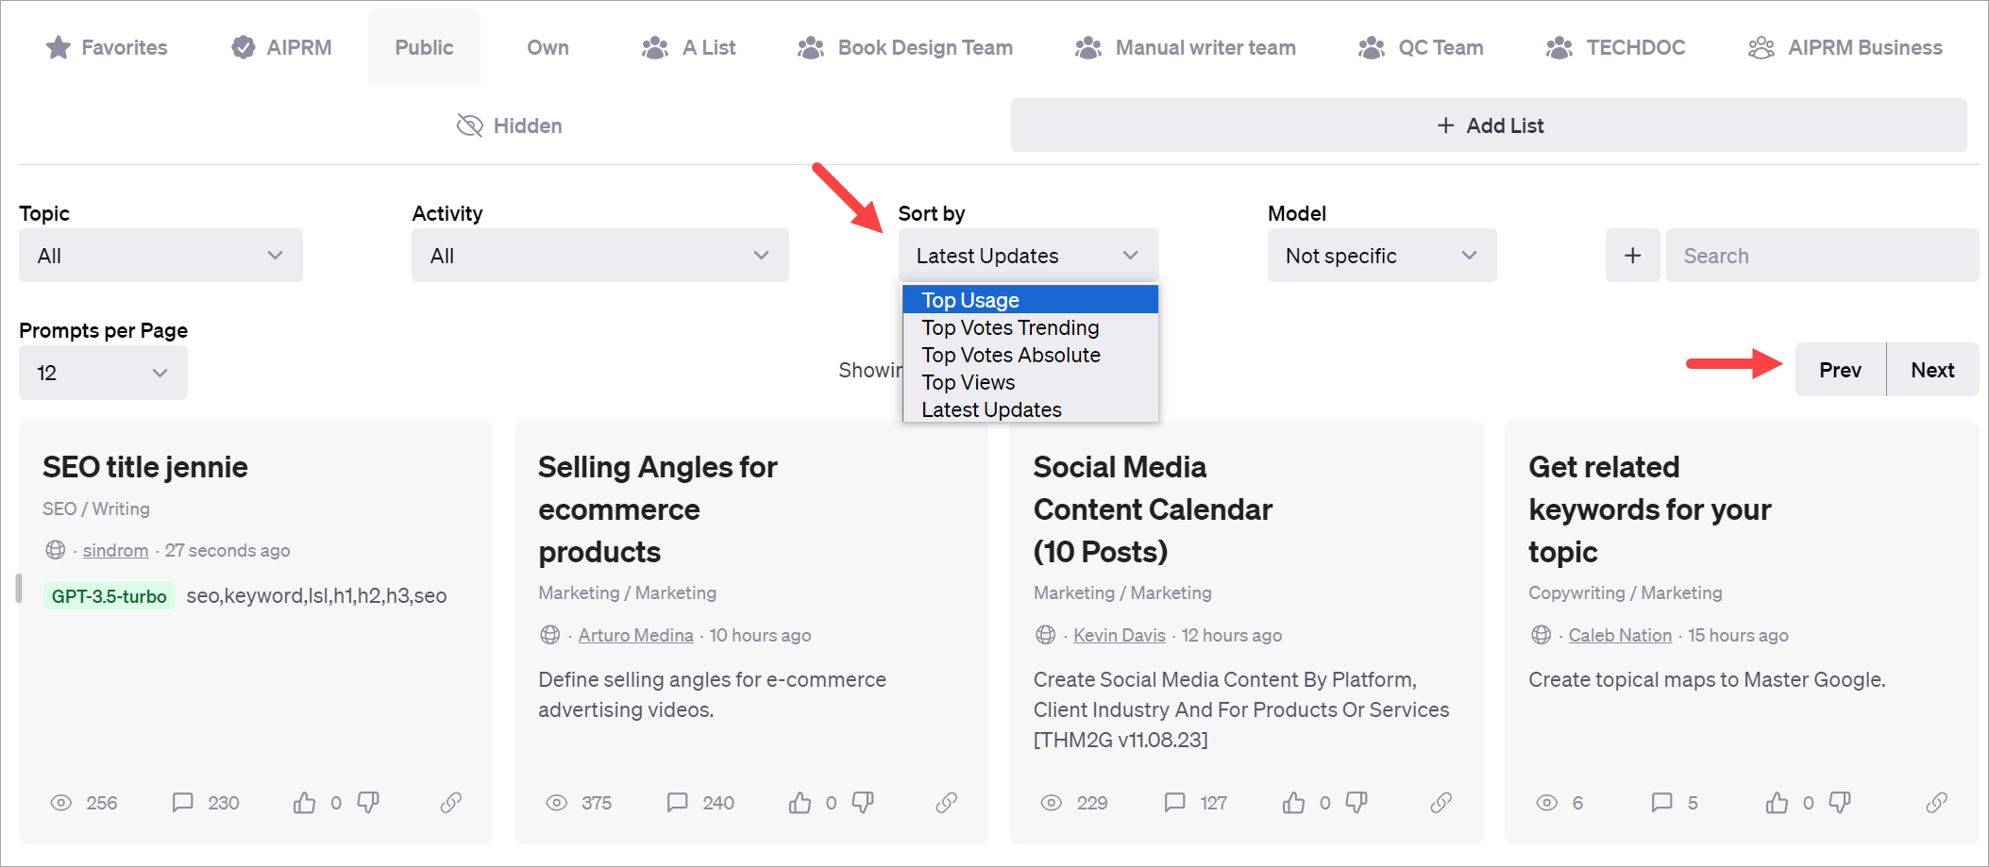Click the thumbs down on Social Media Content Calendar
Viewport: 1989px width, 867px height.
click(1356, 802)
